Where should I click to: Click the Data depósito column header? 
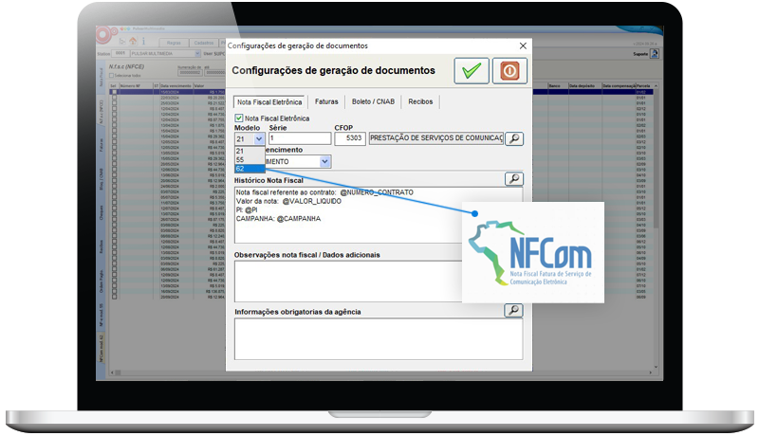584,85
